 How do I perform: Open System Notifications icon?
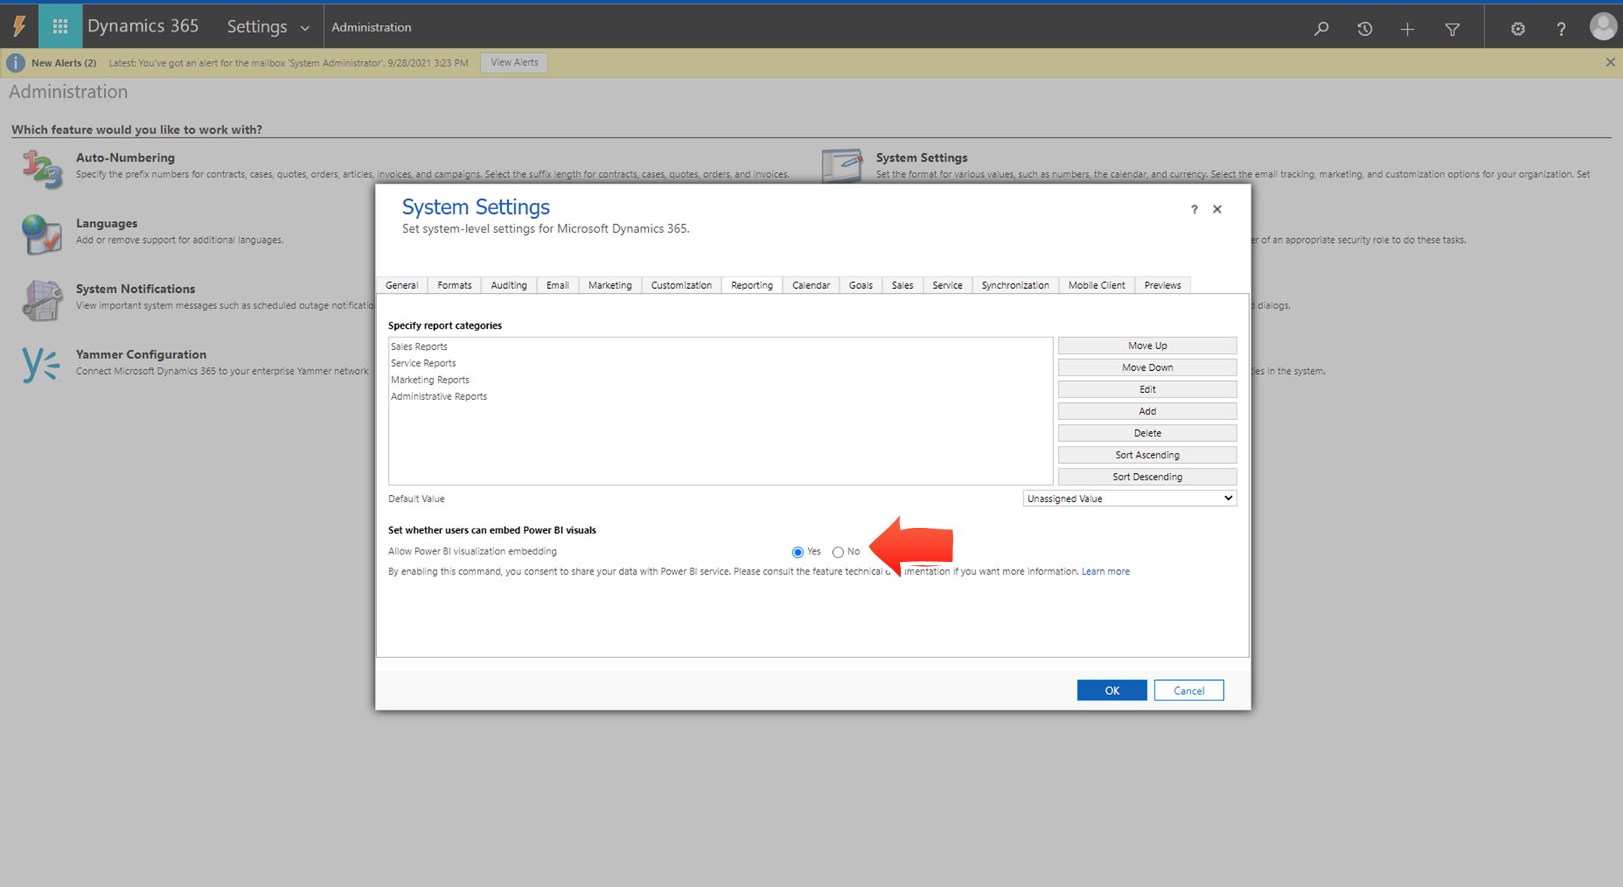click(41, 300)
